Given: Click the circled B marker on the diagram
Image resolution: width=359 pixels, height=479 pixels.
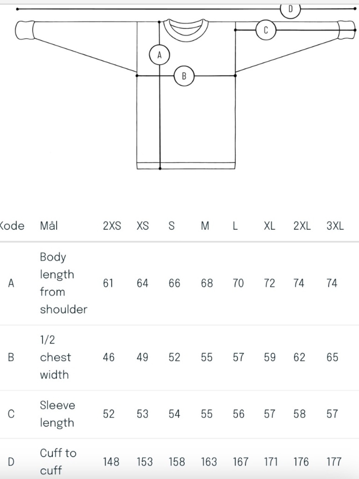Looking at the screenshot, I should 184,76.
